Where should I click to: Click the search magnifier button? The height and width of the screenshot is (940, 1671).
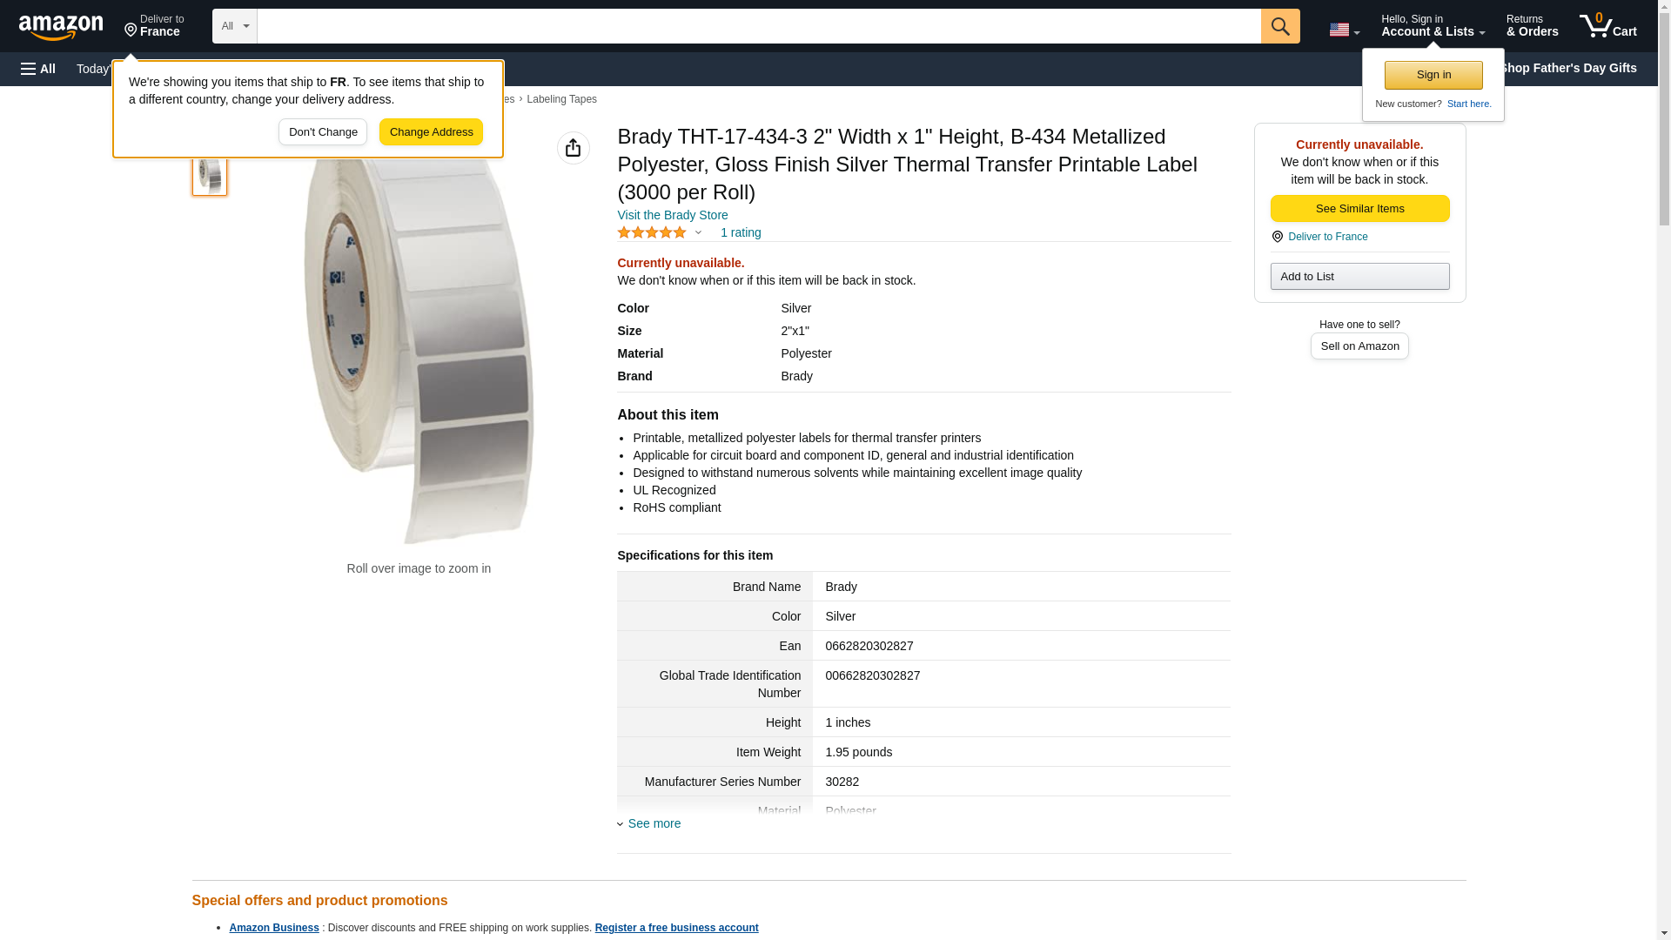[x=1279, y=26]
